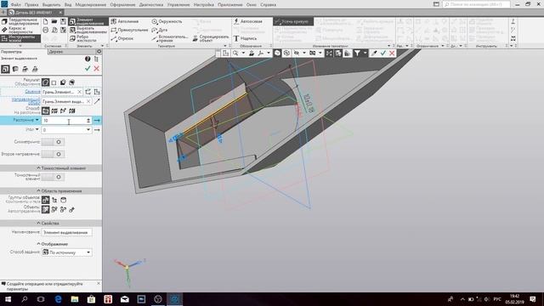This screenshot has height=306, width=544.
Task: Collapse Область применения section
Action: (x=38, y=190)
